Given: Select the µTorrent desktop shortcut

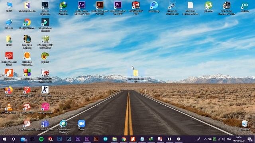Looking at the screenshot, I should pos(208,7).
